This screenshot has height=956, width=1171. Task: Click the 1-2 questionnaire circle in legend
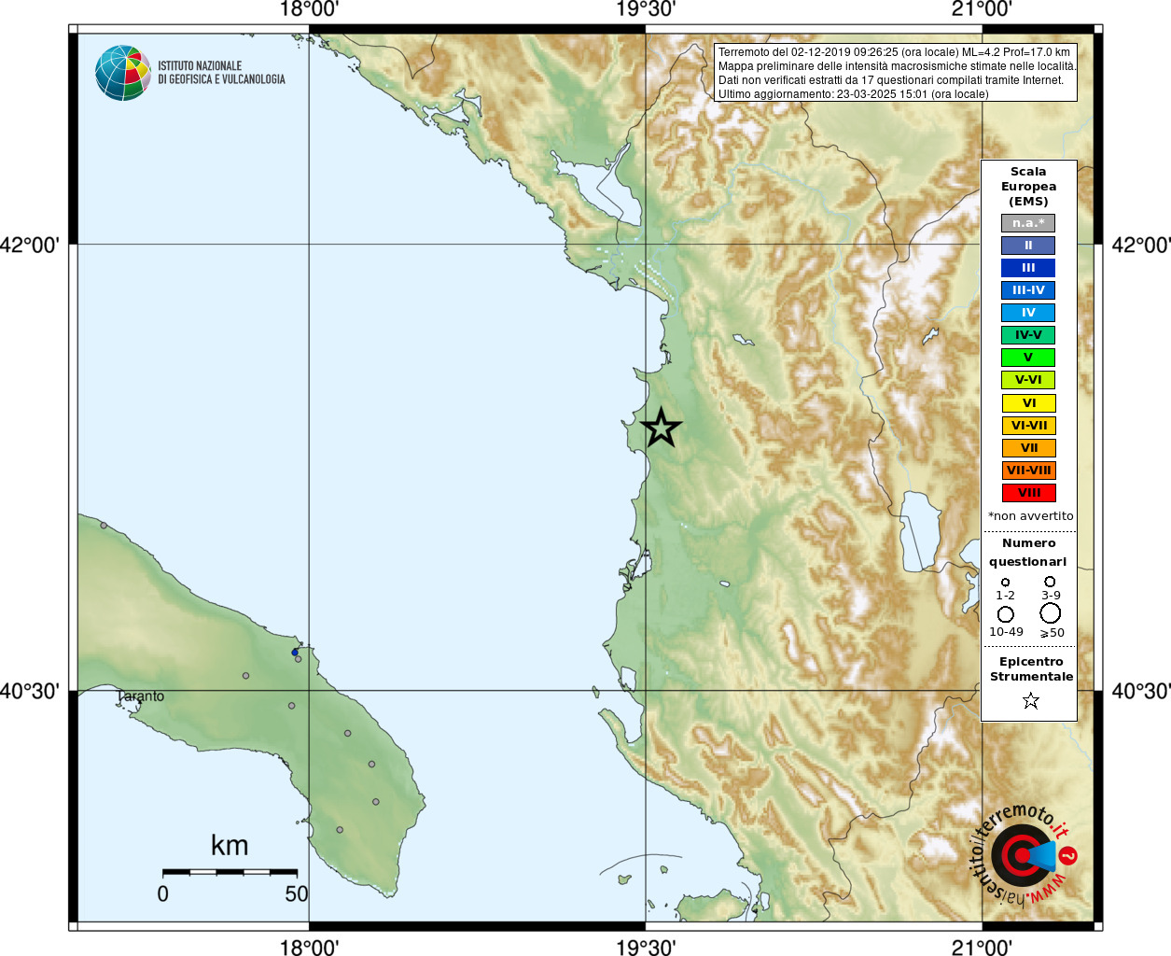tap(1005, 583)
